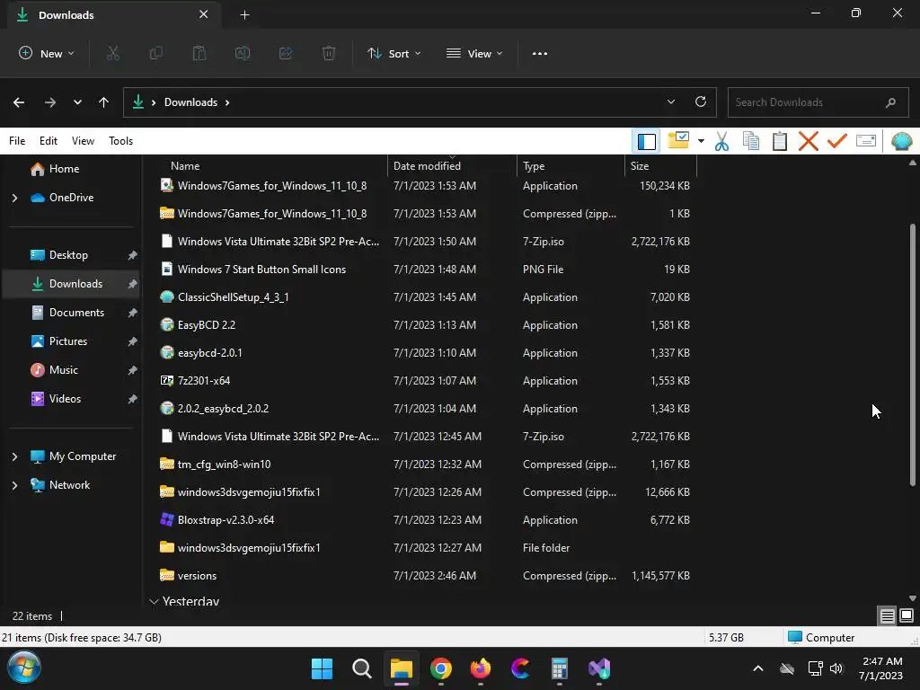Open Firefox from taskbar
The height and width of the screenshot is (690, 920).
click(x=481, y=668)
